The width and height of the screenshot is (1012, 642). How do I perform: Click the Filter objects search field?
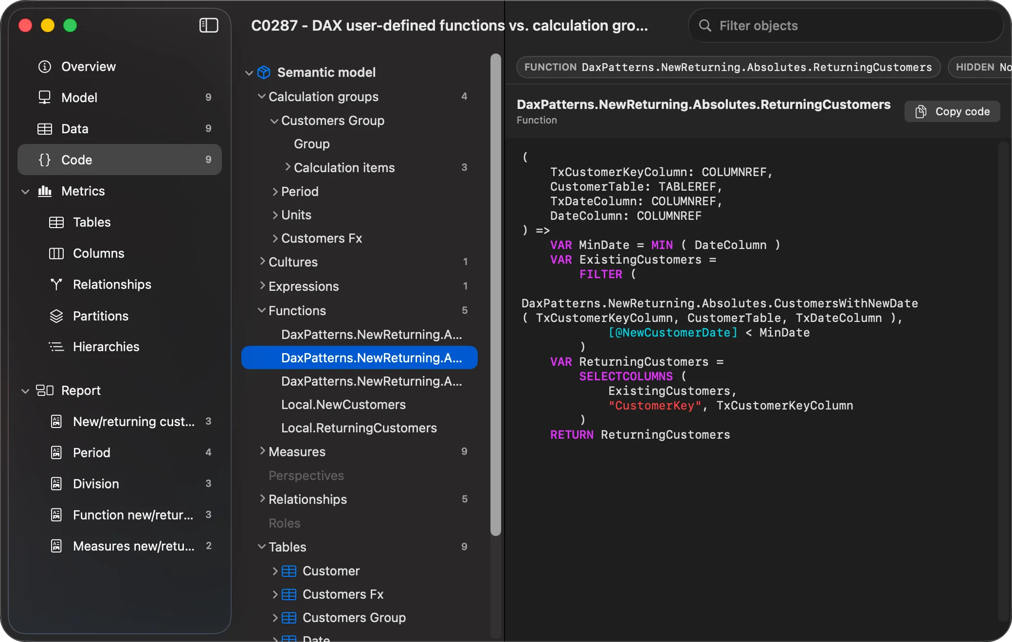pyautogui.click(x=846, y=25)
